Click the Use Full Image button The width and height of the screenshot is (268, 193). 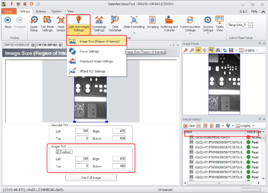point(91,178)
